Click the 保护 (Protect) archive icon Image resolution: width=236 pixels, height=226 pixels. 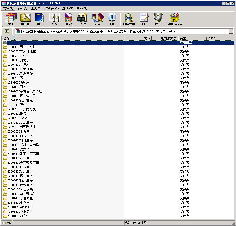(158, 19)
